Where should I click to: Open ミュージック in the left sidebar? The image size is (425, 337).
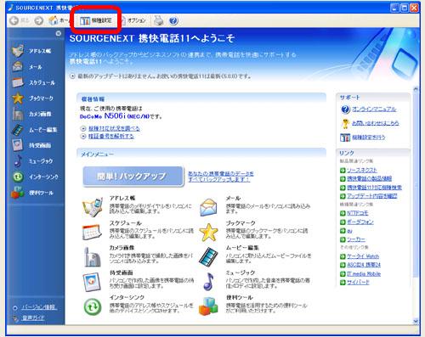click(32, 161)
